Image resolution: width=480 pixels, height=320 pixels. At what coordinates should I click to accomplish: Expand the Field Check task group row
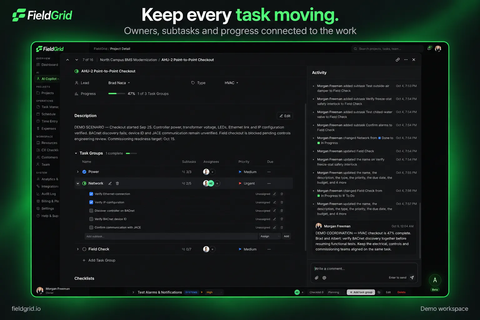point(78,249)
